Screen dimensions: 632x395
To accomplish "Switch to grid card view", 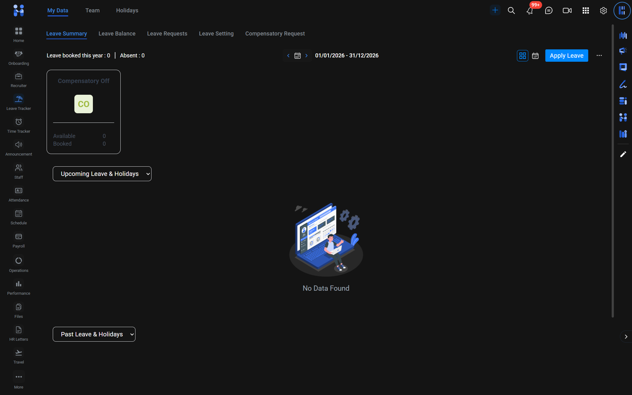I will click(x=522, y=56).
